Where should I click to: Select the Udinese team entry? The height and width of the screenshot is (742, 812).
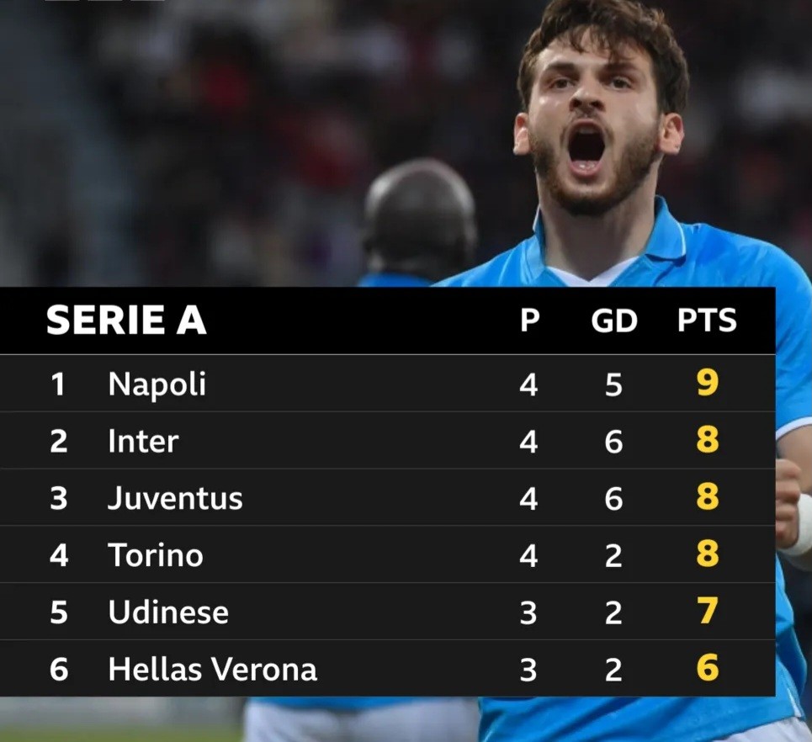(168, 612)
